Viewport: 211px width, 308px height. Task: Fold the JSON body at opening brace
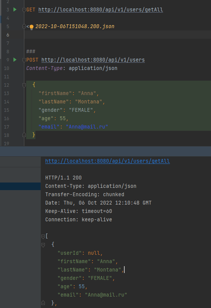click(24, 85)
